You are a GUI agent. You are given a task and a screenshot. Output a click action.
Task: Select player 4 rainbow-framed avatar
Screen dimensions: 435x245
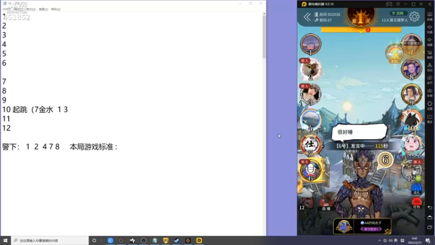(310, 120)
